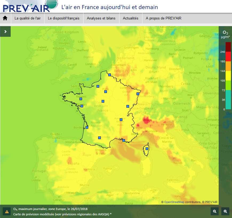This screenshot has width=232, height=218.
Task: Select the northernmost station marker near Belgium
Action: click(110, 75)
